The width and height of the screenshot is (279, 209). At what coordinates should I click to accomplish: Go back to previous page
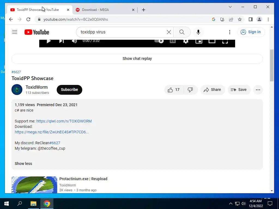click(11, 19)
